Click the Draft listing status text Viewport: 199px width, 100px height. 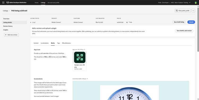pyautogui.click(x=34, y=22)
